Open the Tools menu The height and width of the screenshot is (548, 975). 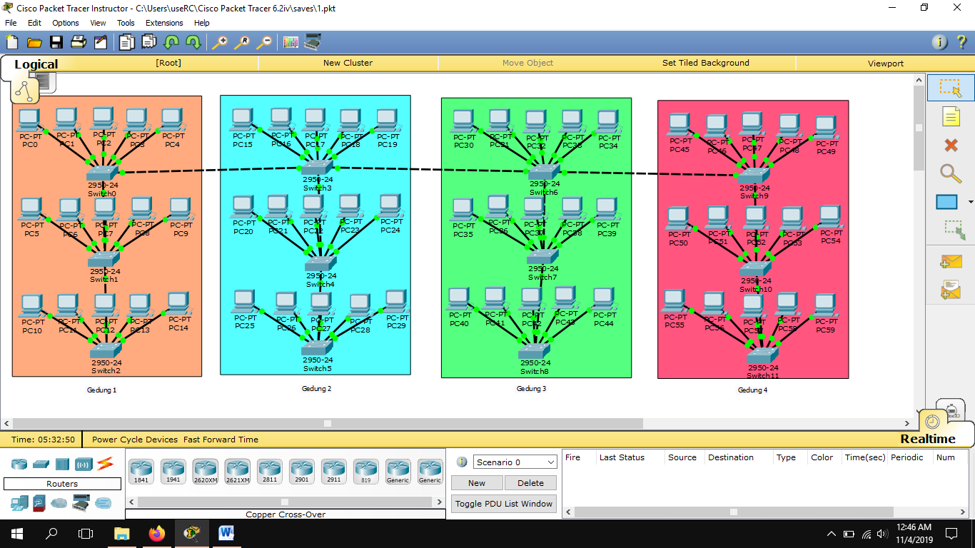click(126, 23)
